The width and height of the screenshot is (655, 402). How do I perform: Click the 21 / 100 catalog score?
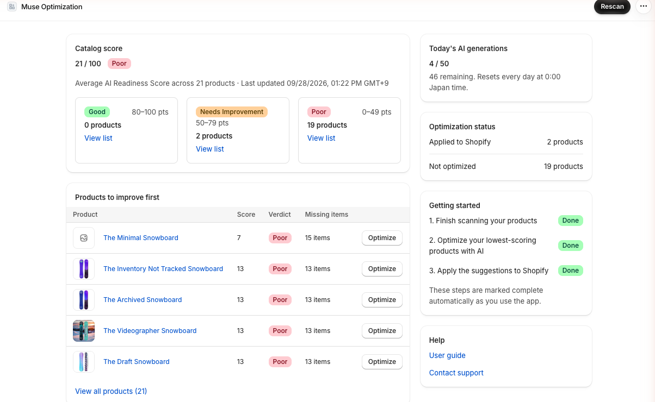[x=88, y=64]
